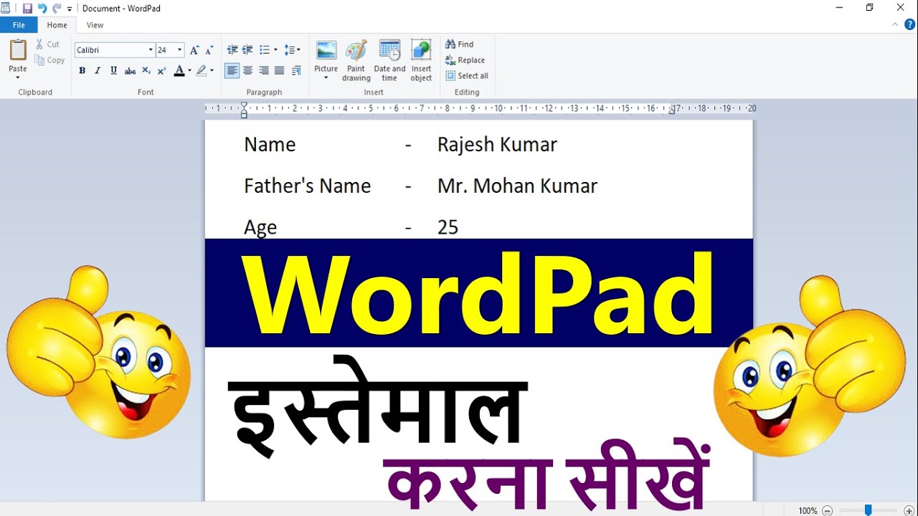Open the font size 24 dropdown

tap(179, 50)
